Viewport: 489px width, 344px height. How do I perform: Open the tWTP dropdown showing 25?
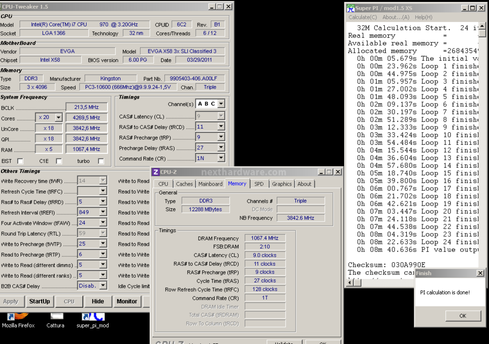coord(103,244)
